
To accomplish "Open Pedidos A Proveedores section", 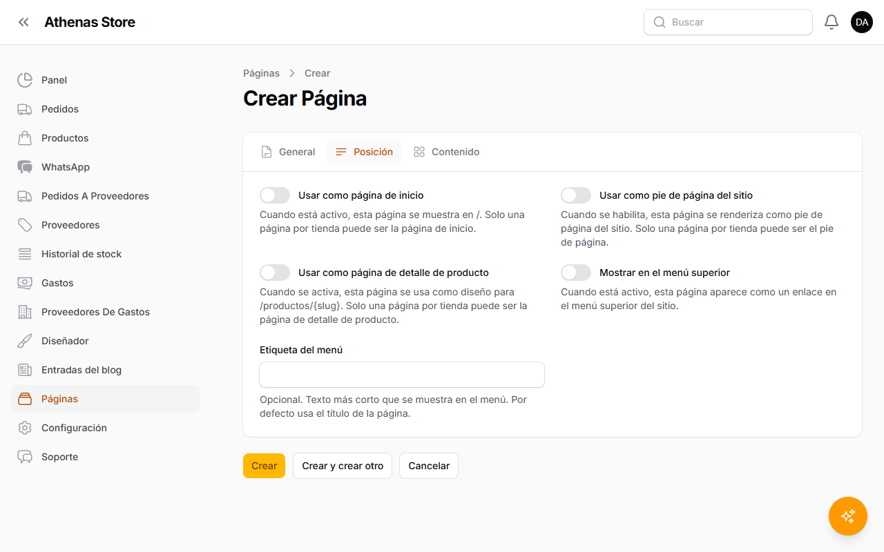I will [x=105, y=196].
